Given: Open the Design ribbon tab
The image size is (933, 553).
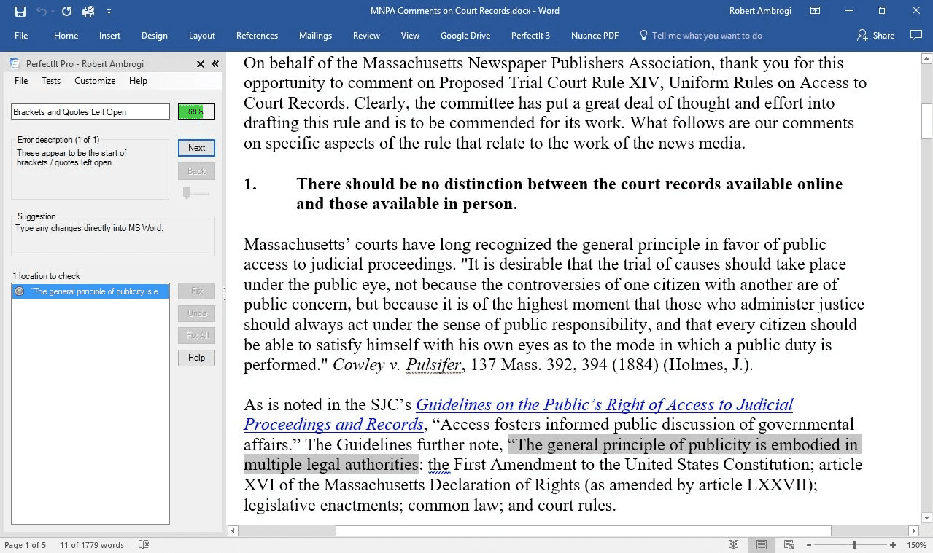Looking at the screenshot, I should [x=155, y=35].
